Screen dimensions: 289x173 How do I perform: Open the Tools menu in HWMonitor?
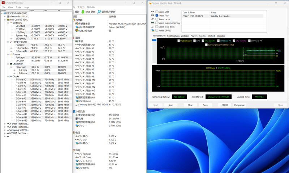[x=18, y=7]
